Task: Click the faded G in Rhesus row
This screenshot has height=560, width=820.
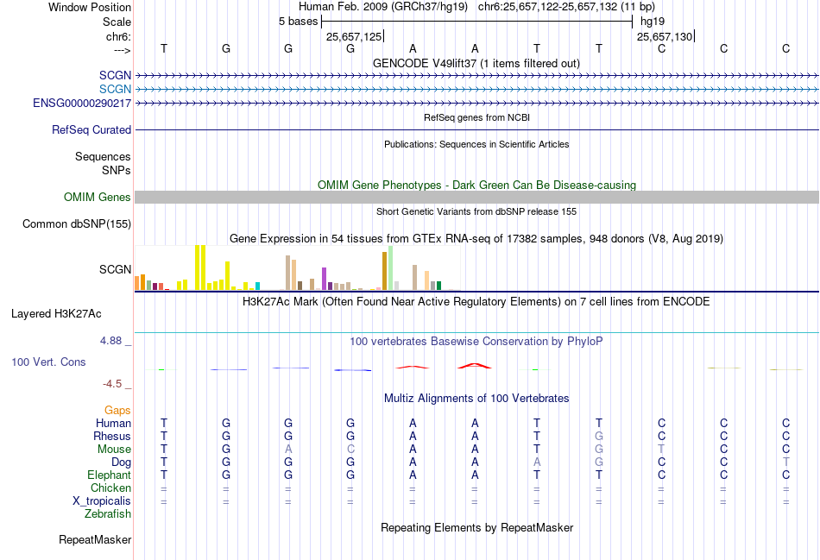Action: tap(599, 436)
